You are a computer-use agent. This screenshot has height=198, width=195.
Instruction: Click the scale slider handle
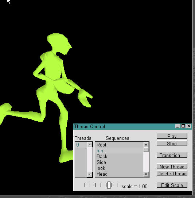coord(109,185)
